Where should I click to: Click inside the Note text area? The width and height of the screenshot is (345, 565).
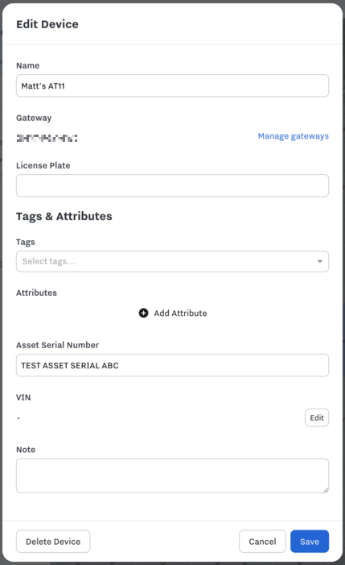click(172, 476)
